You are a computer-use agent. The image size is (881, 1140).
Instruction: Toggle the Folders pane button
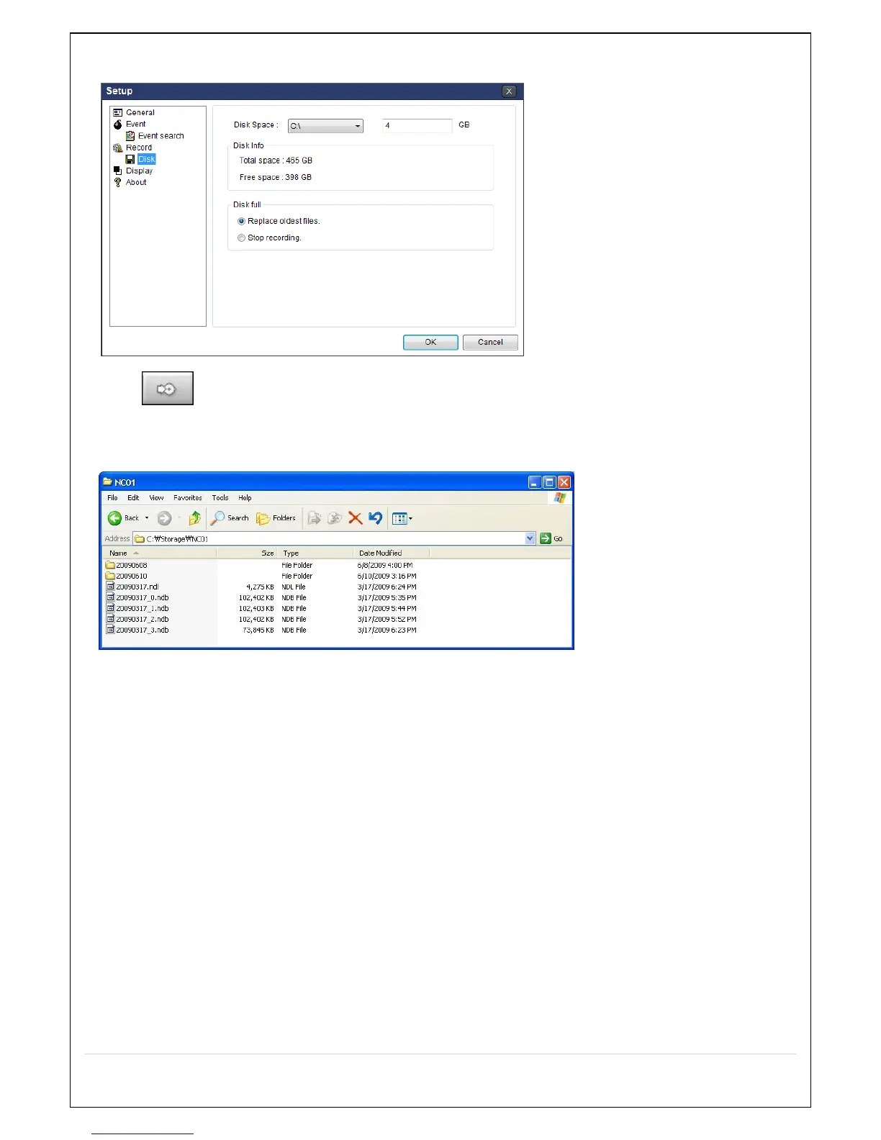tap(276, 518)
